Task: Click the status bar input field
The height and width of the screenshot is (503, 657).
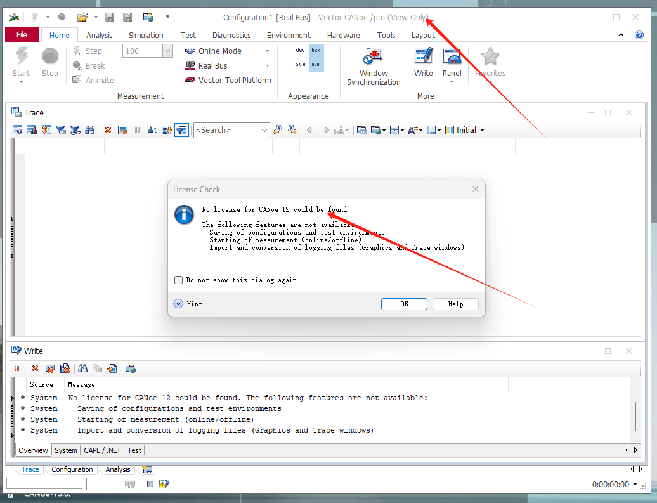Action: (x=44, y=484)
